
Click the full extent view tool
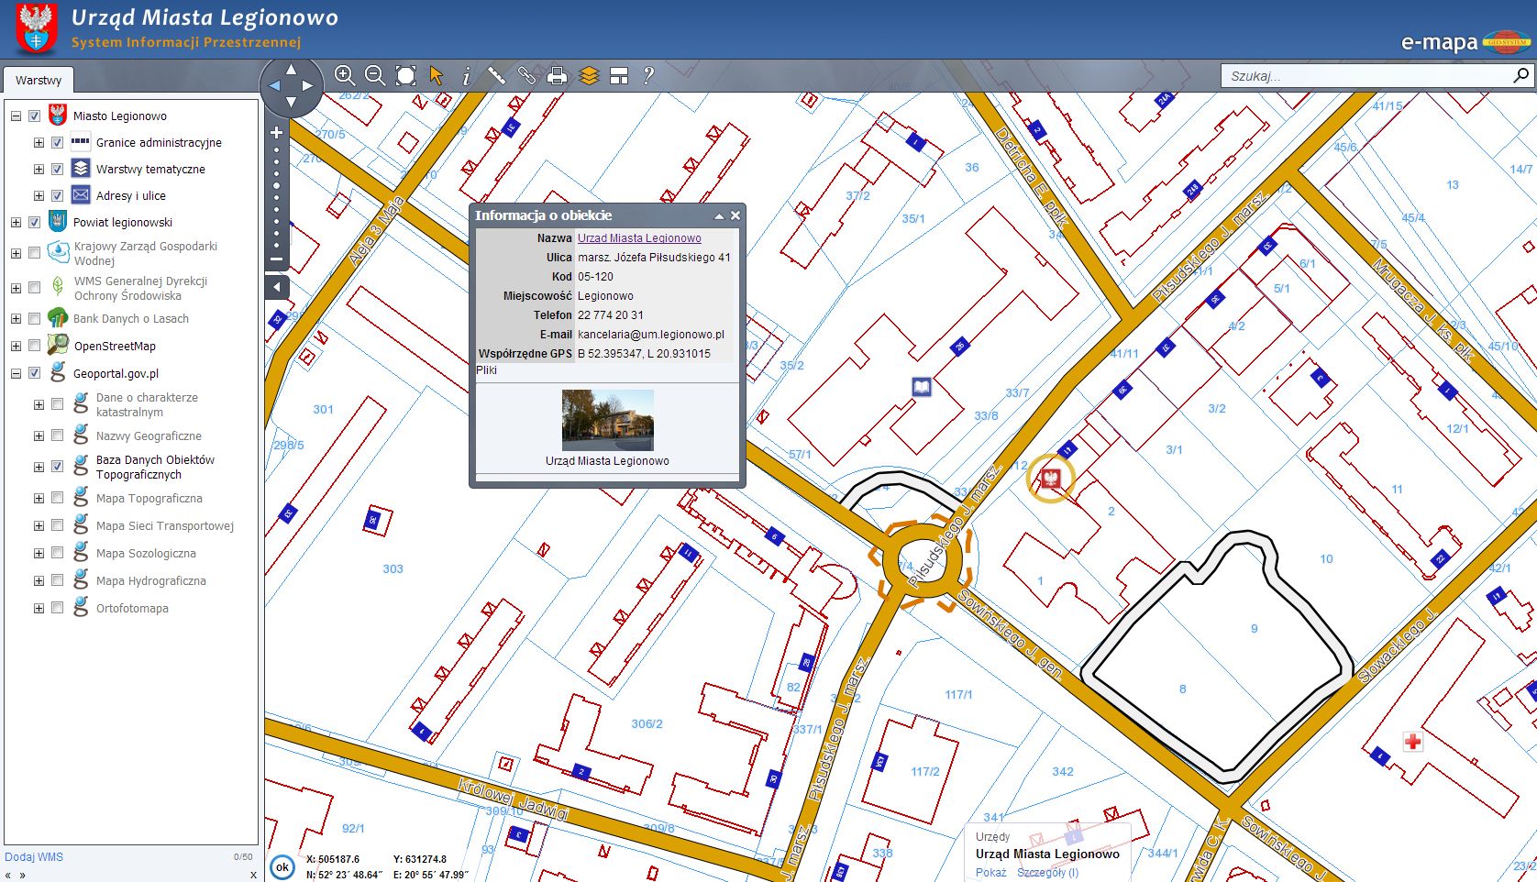pyautogui.click(x=405, y=75)
